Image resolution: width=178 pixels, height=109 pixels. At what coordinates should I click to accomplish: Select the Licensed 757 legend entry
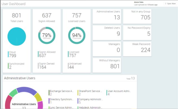(x=73, y=54)
